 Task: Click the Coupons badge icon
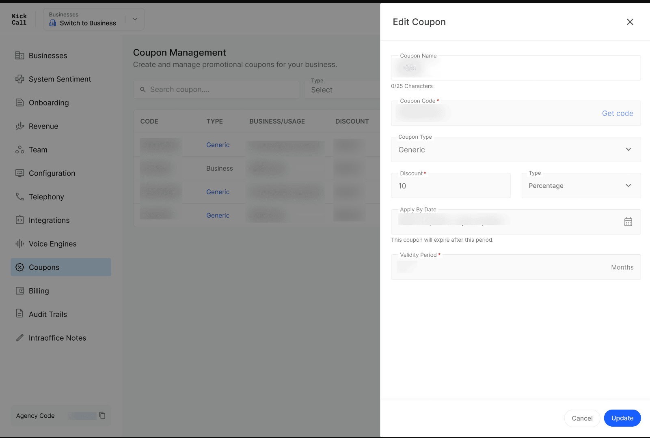19,267
